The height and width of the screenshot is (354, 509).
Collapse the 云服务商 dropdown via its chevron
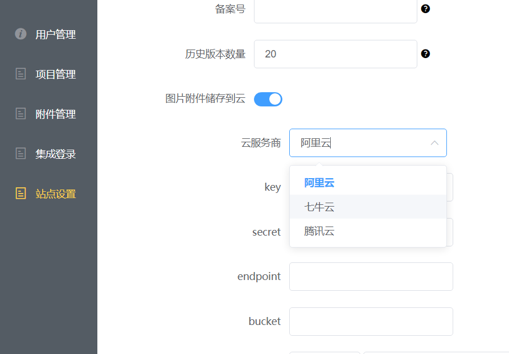[434, 143]
